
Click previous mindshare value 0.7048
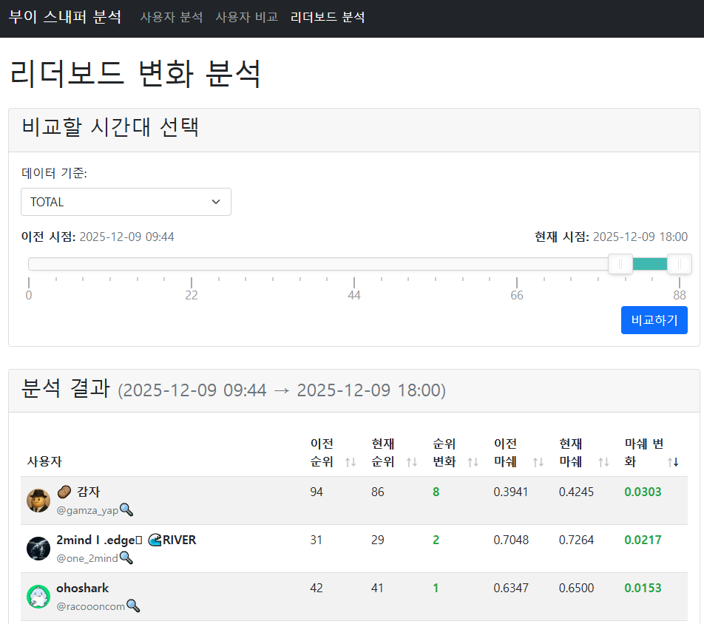pos(511,540)
